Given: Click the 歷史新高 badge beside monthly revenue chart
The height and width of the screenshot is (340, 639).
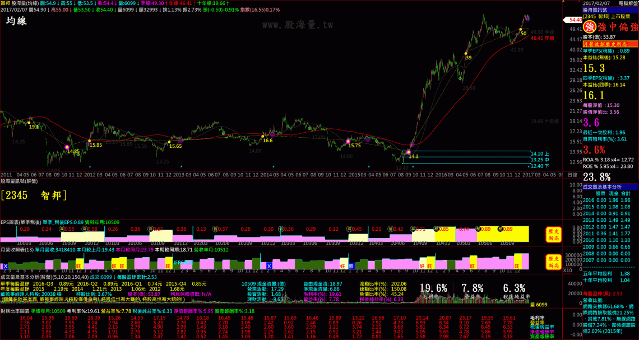Looking at the screenshot, I should pos(554,262).
